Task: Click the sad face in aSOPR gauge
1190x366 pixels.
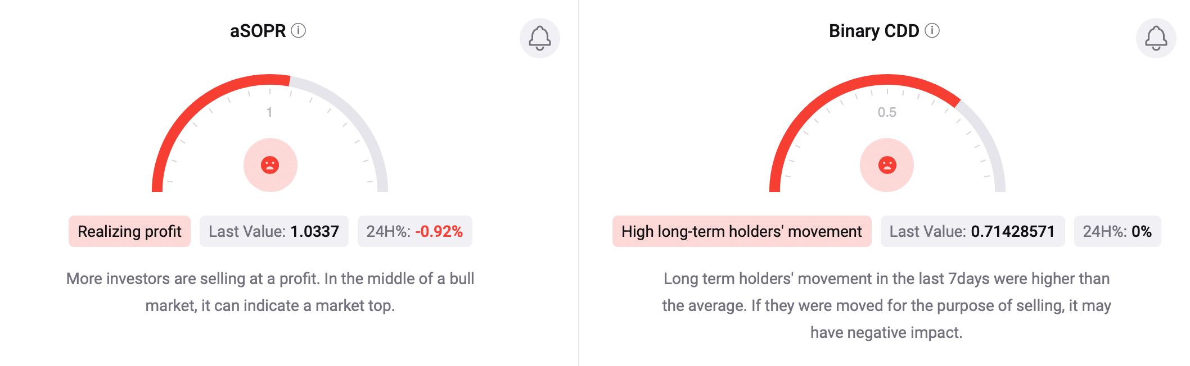Action: click(x=270, y=165)
